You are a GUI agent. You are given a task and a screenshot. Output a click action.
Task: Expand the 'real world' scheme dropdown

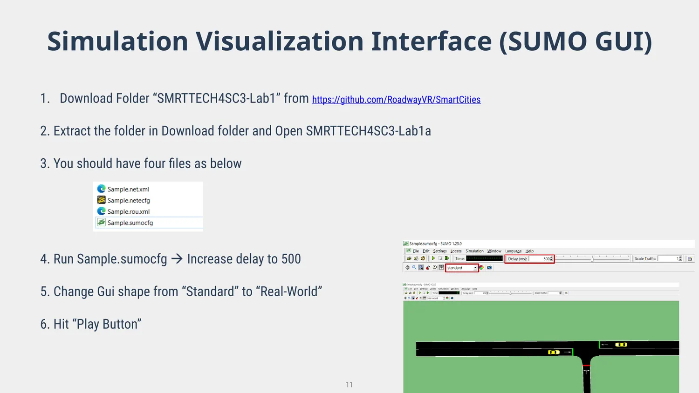tap(444, 298)
